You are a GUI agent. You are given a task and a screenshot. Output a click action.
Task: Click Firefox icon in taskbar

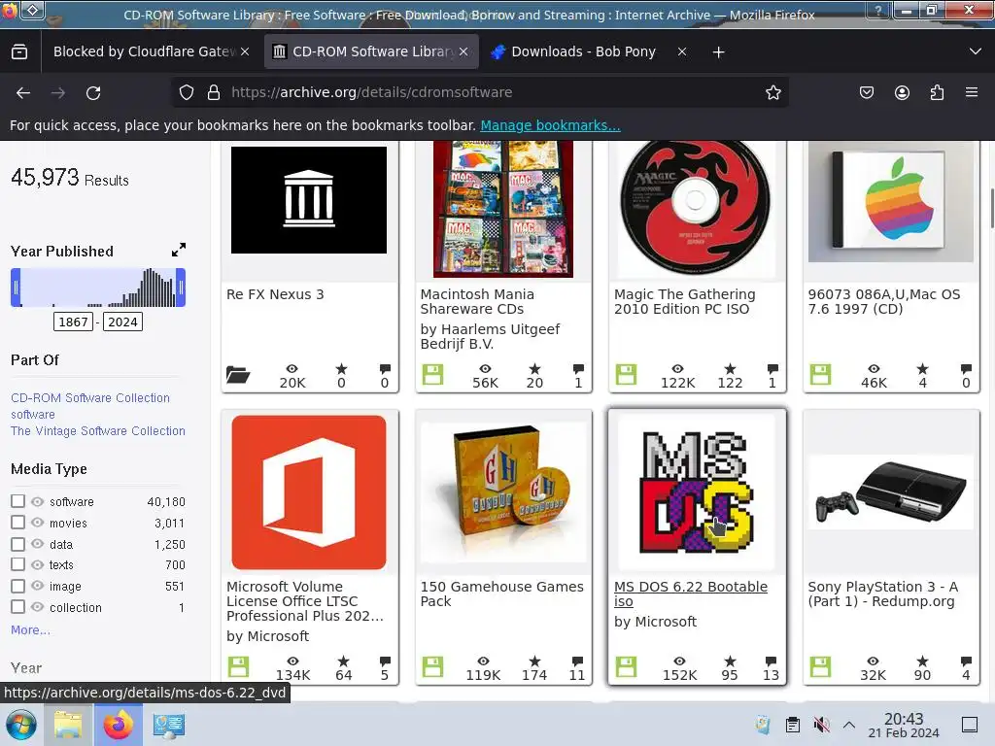click(118, 725)
